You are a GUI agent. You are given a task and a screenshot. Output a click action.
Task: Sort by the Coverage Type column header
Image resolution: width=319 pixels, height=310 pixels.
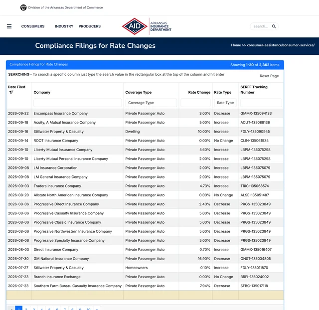(x=139, y=92)
